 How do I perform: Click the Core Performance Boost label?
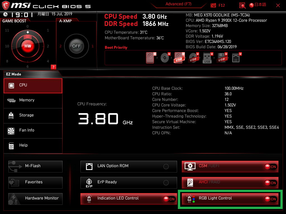(x=175, y=111)
